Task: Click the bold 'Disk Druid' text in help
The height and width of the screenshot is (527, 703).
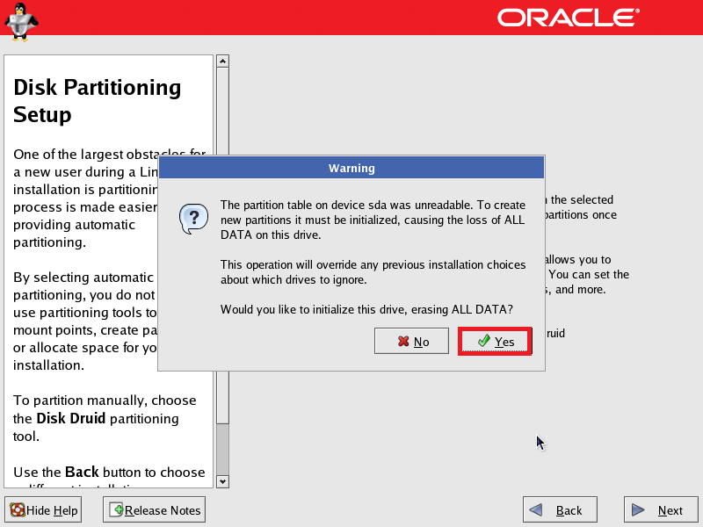Action: [71, 418]
